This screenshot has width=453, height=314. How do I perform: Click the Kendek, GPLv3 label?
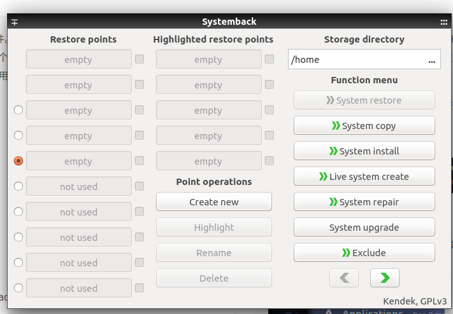tap(415, 301)
